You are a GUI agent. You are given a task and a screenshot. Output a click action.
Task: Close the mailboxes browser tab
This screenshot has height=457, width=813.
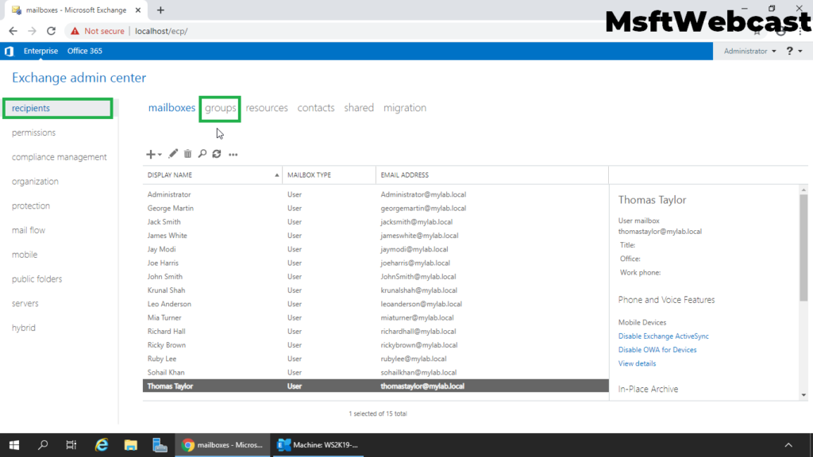click(138, 10)
